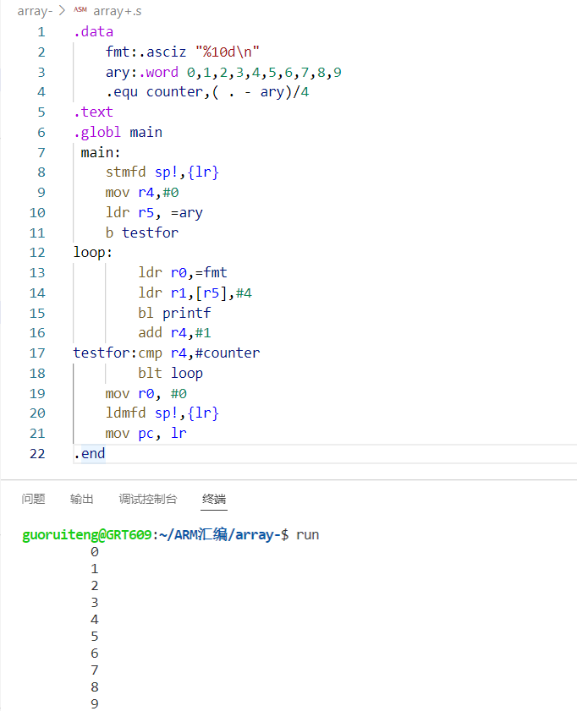577x711 pixels.
Task: Click line number 22 in gutter
Action: [x=37, y=453]
